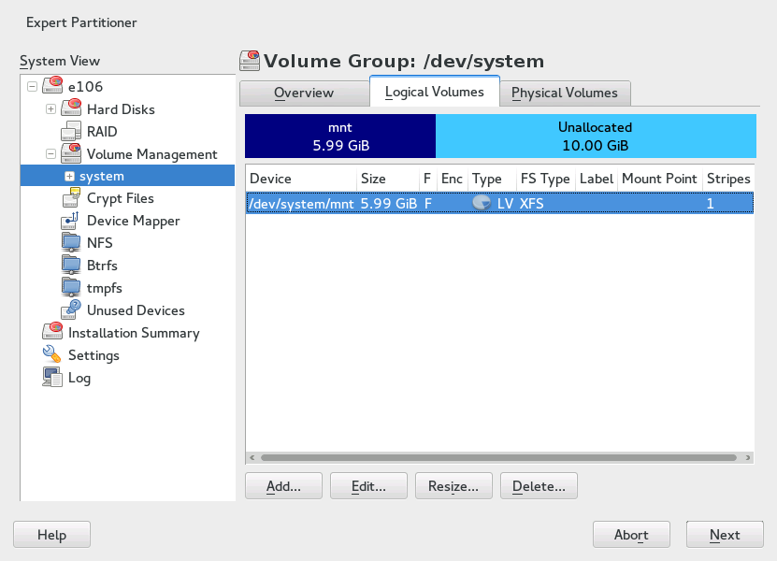Switch to the Physical Volumes tab
The width and height of the screenshot is (777, 561).
[x=565, y=93]
